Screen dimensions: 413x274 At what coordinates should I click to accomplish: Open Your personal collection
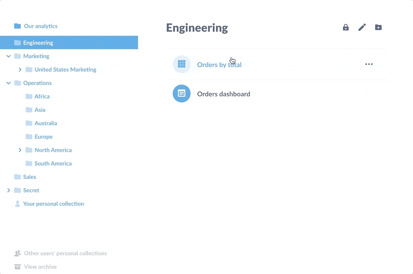[53, 204]
